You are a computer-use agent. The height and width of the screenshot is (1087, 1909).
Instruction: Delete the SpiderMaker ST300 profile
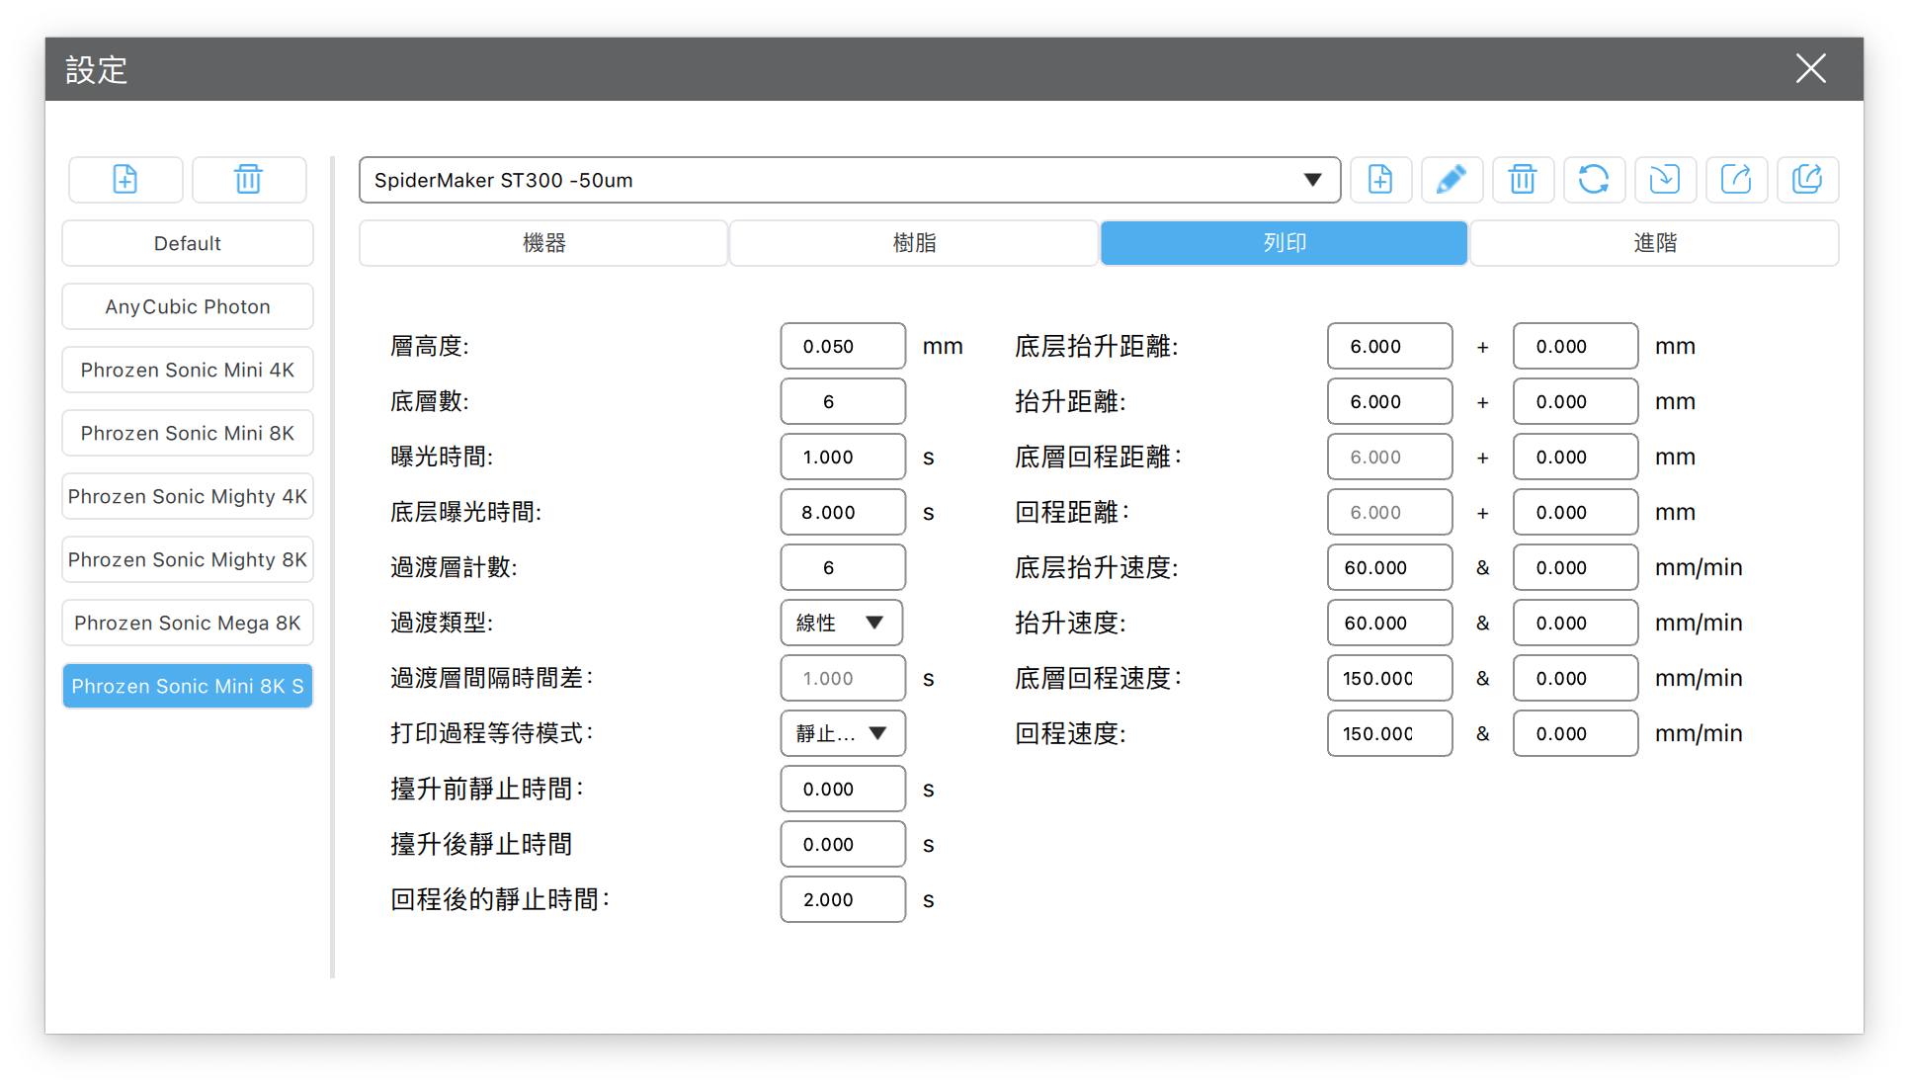click(x=1522, y=180)
